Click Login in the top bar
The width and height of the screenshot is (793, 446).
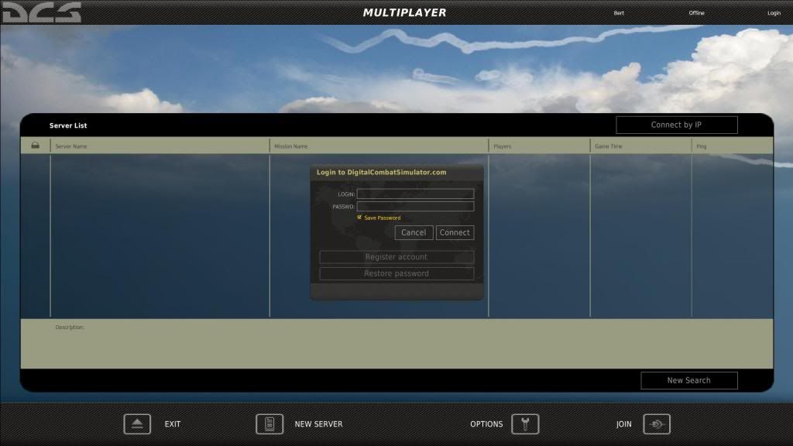click(774, 13)
